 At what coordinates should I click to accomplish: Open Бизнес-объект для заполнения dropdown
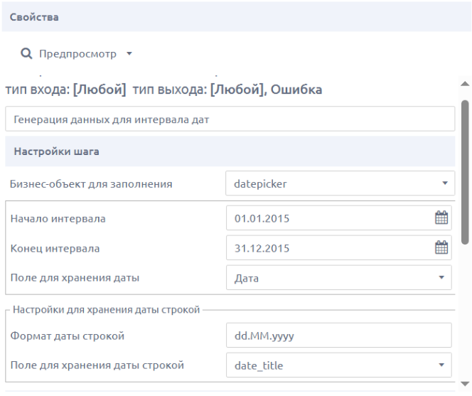tap(340, 183)
